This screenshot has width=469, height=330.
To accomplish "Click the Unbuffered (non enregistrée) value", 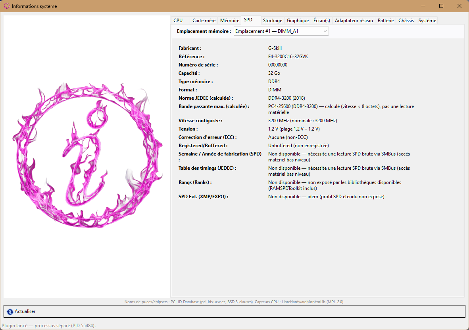I will click(x=298, y=146).
